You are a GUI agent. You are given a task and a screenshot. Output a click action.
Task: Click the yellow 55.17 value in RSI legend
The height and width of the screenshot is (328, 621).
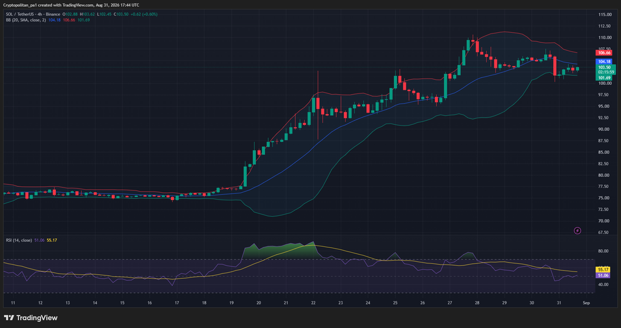[52, 240]
